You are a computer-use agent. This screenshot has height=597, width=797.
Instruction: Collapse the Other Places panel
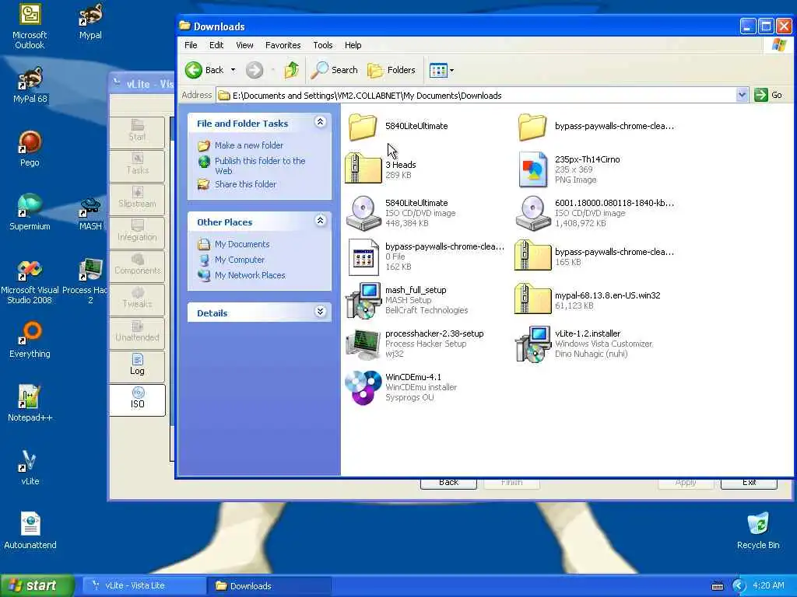320,221
